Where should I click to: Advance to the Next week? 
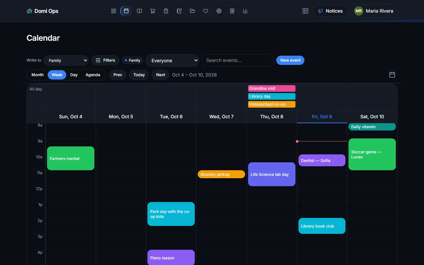coord(161,75)
